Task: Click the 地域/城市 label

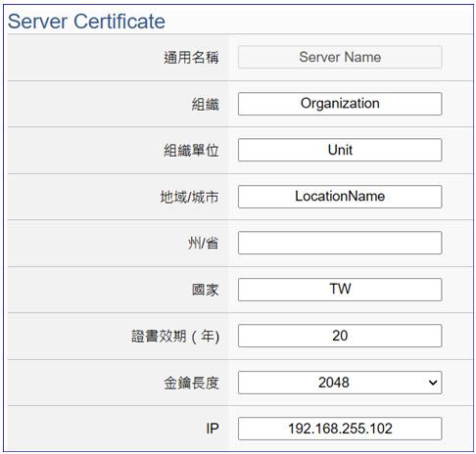Action: 189,198
